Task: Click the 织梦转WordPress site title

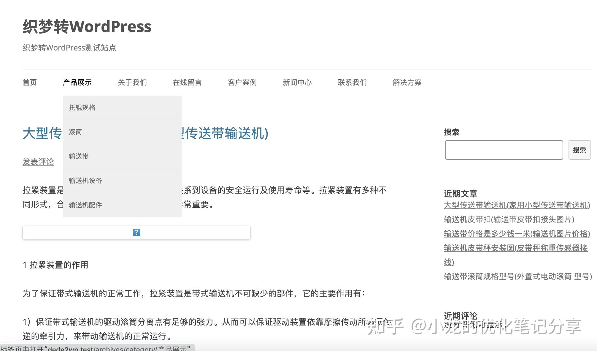Action: click(x=87, y=26)
